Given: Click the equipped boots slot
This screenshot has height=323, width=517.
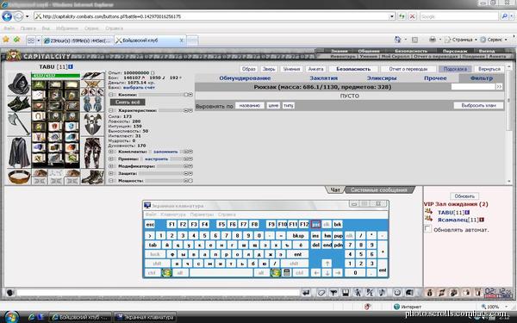Looking at the screenshot, I should pos(93,177).
